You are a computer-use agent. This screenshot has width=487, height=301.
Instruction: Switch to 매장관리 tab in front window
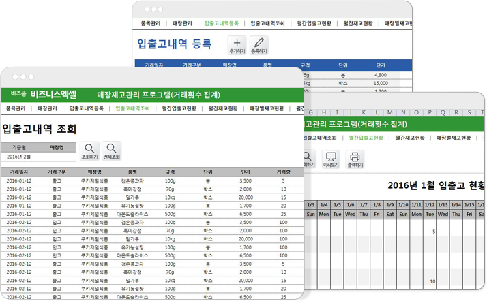48,108
